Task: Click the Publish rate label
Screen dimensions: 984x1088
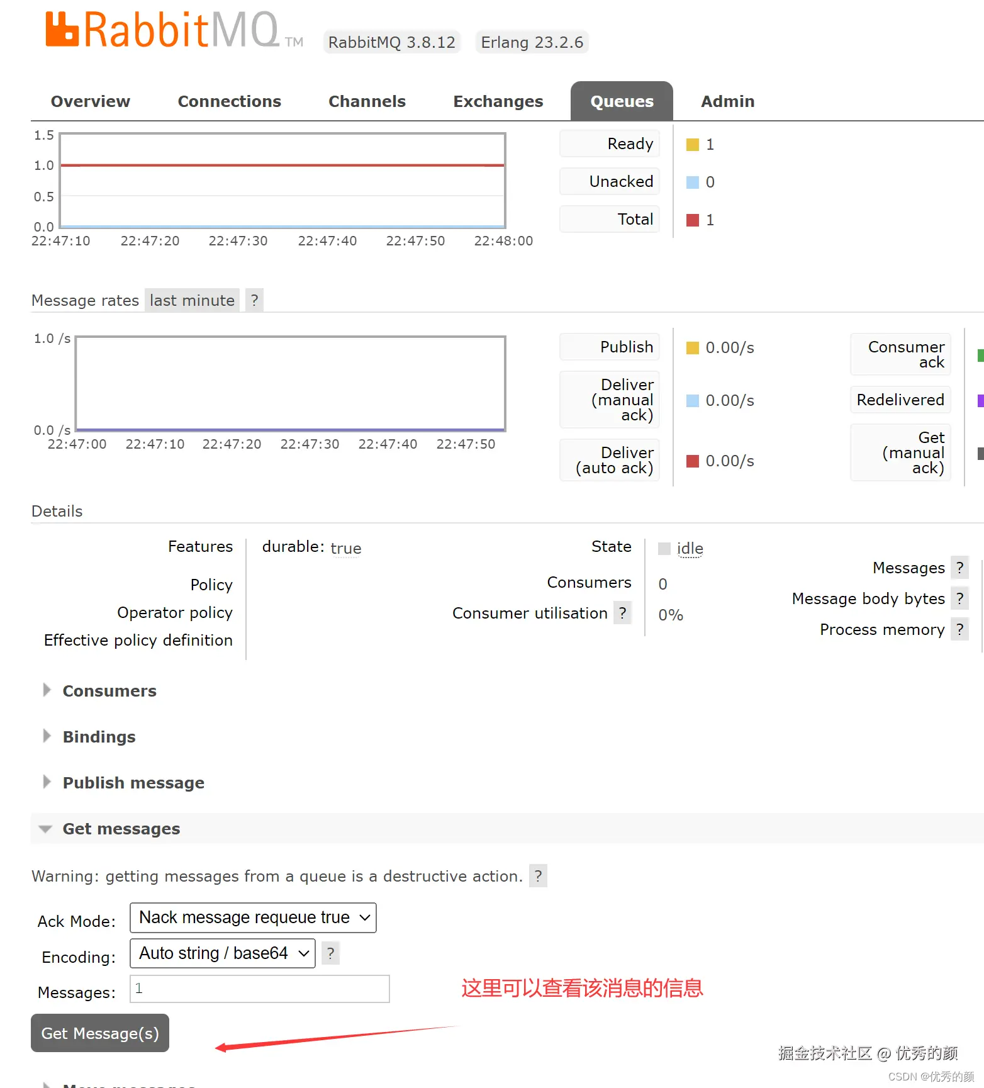Action: coord(610,347)
